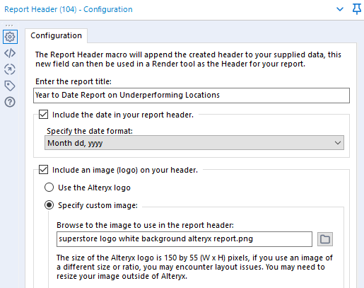Select the Use the Alteryx logo option

pos(49,188)
